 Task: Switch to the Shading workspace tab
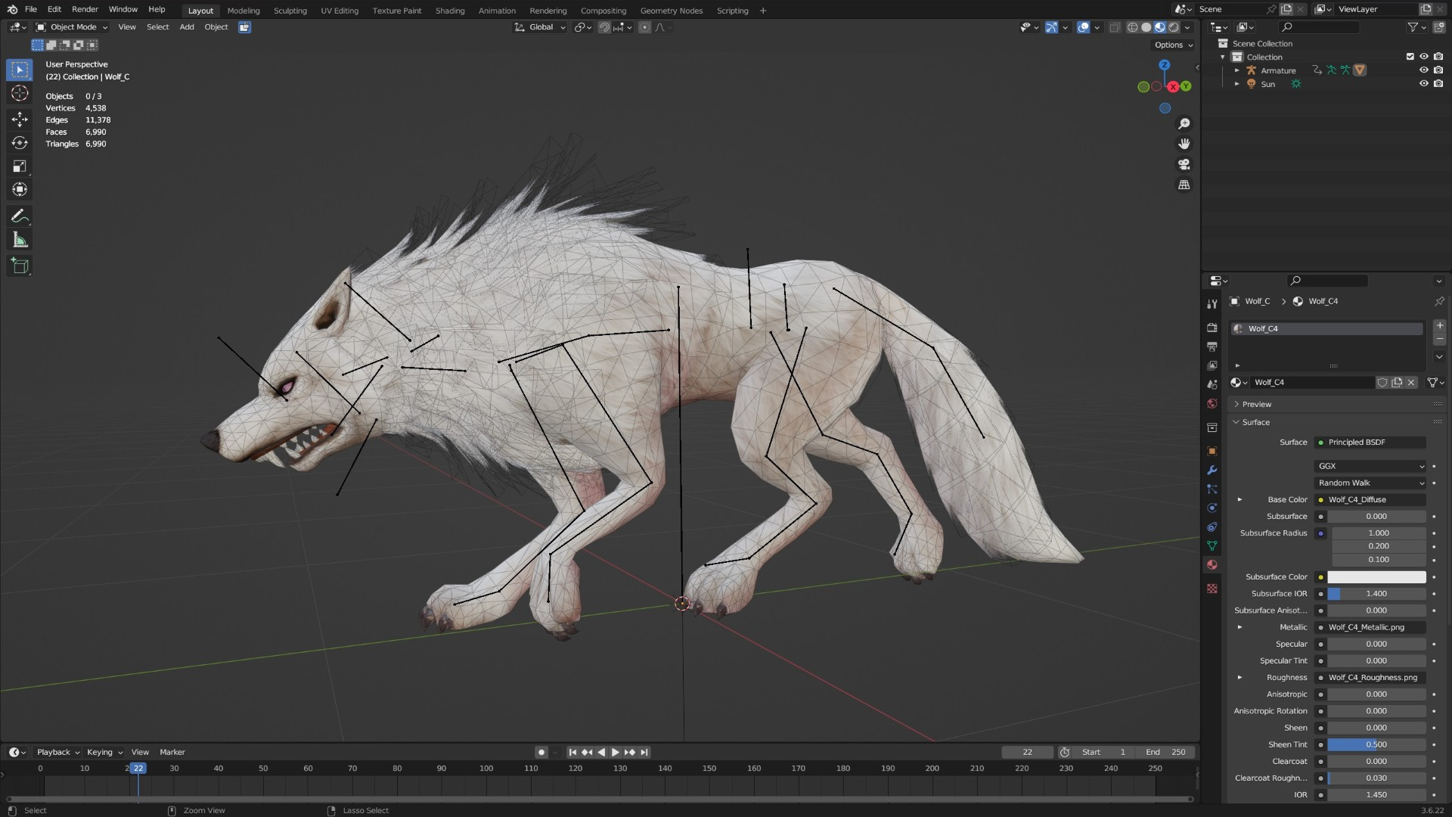tap(450, 11)
